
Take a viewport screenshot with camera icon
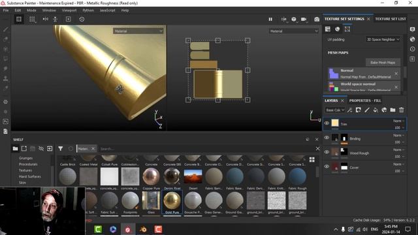pyautogui.click(x=317, y=19)
